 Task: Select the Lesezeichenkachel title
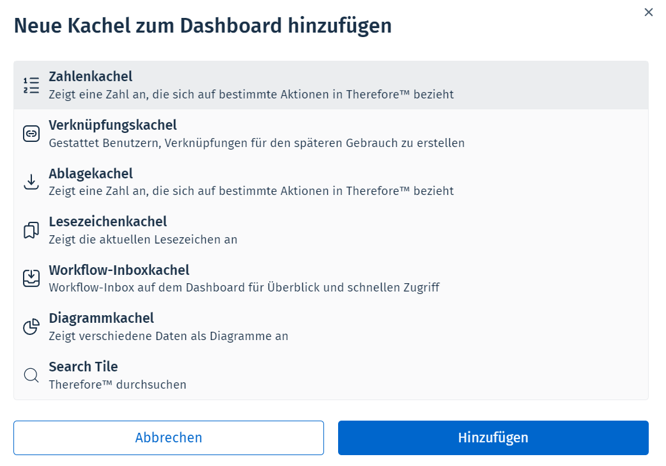point(108,221)
